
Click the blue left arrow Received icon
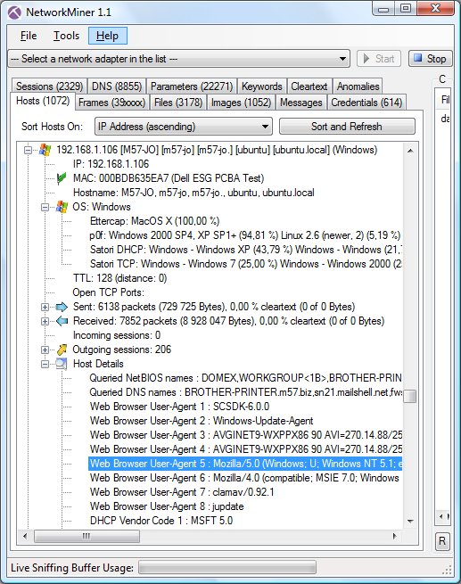pyautogui.click(x=62, y=321)
